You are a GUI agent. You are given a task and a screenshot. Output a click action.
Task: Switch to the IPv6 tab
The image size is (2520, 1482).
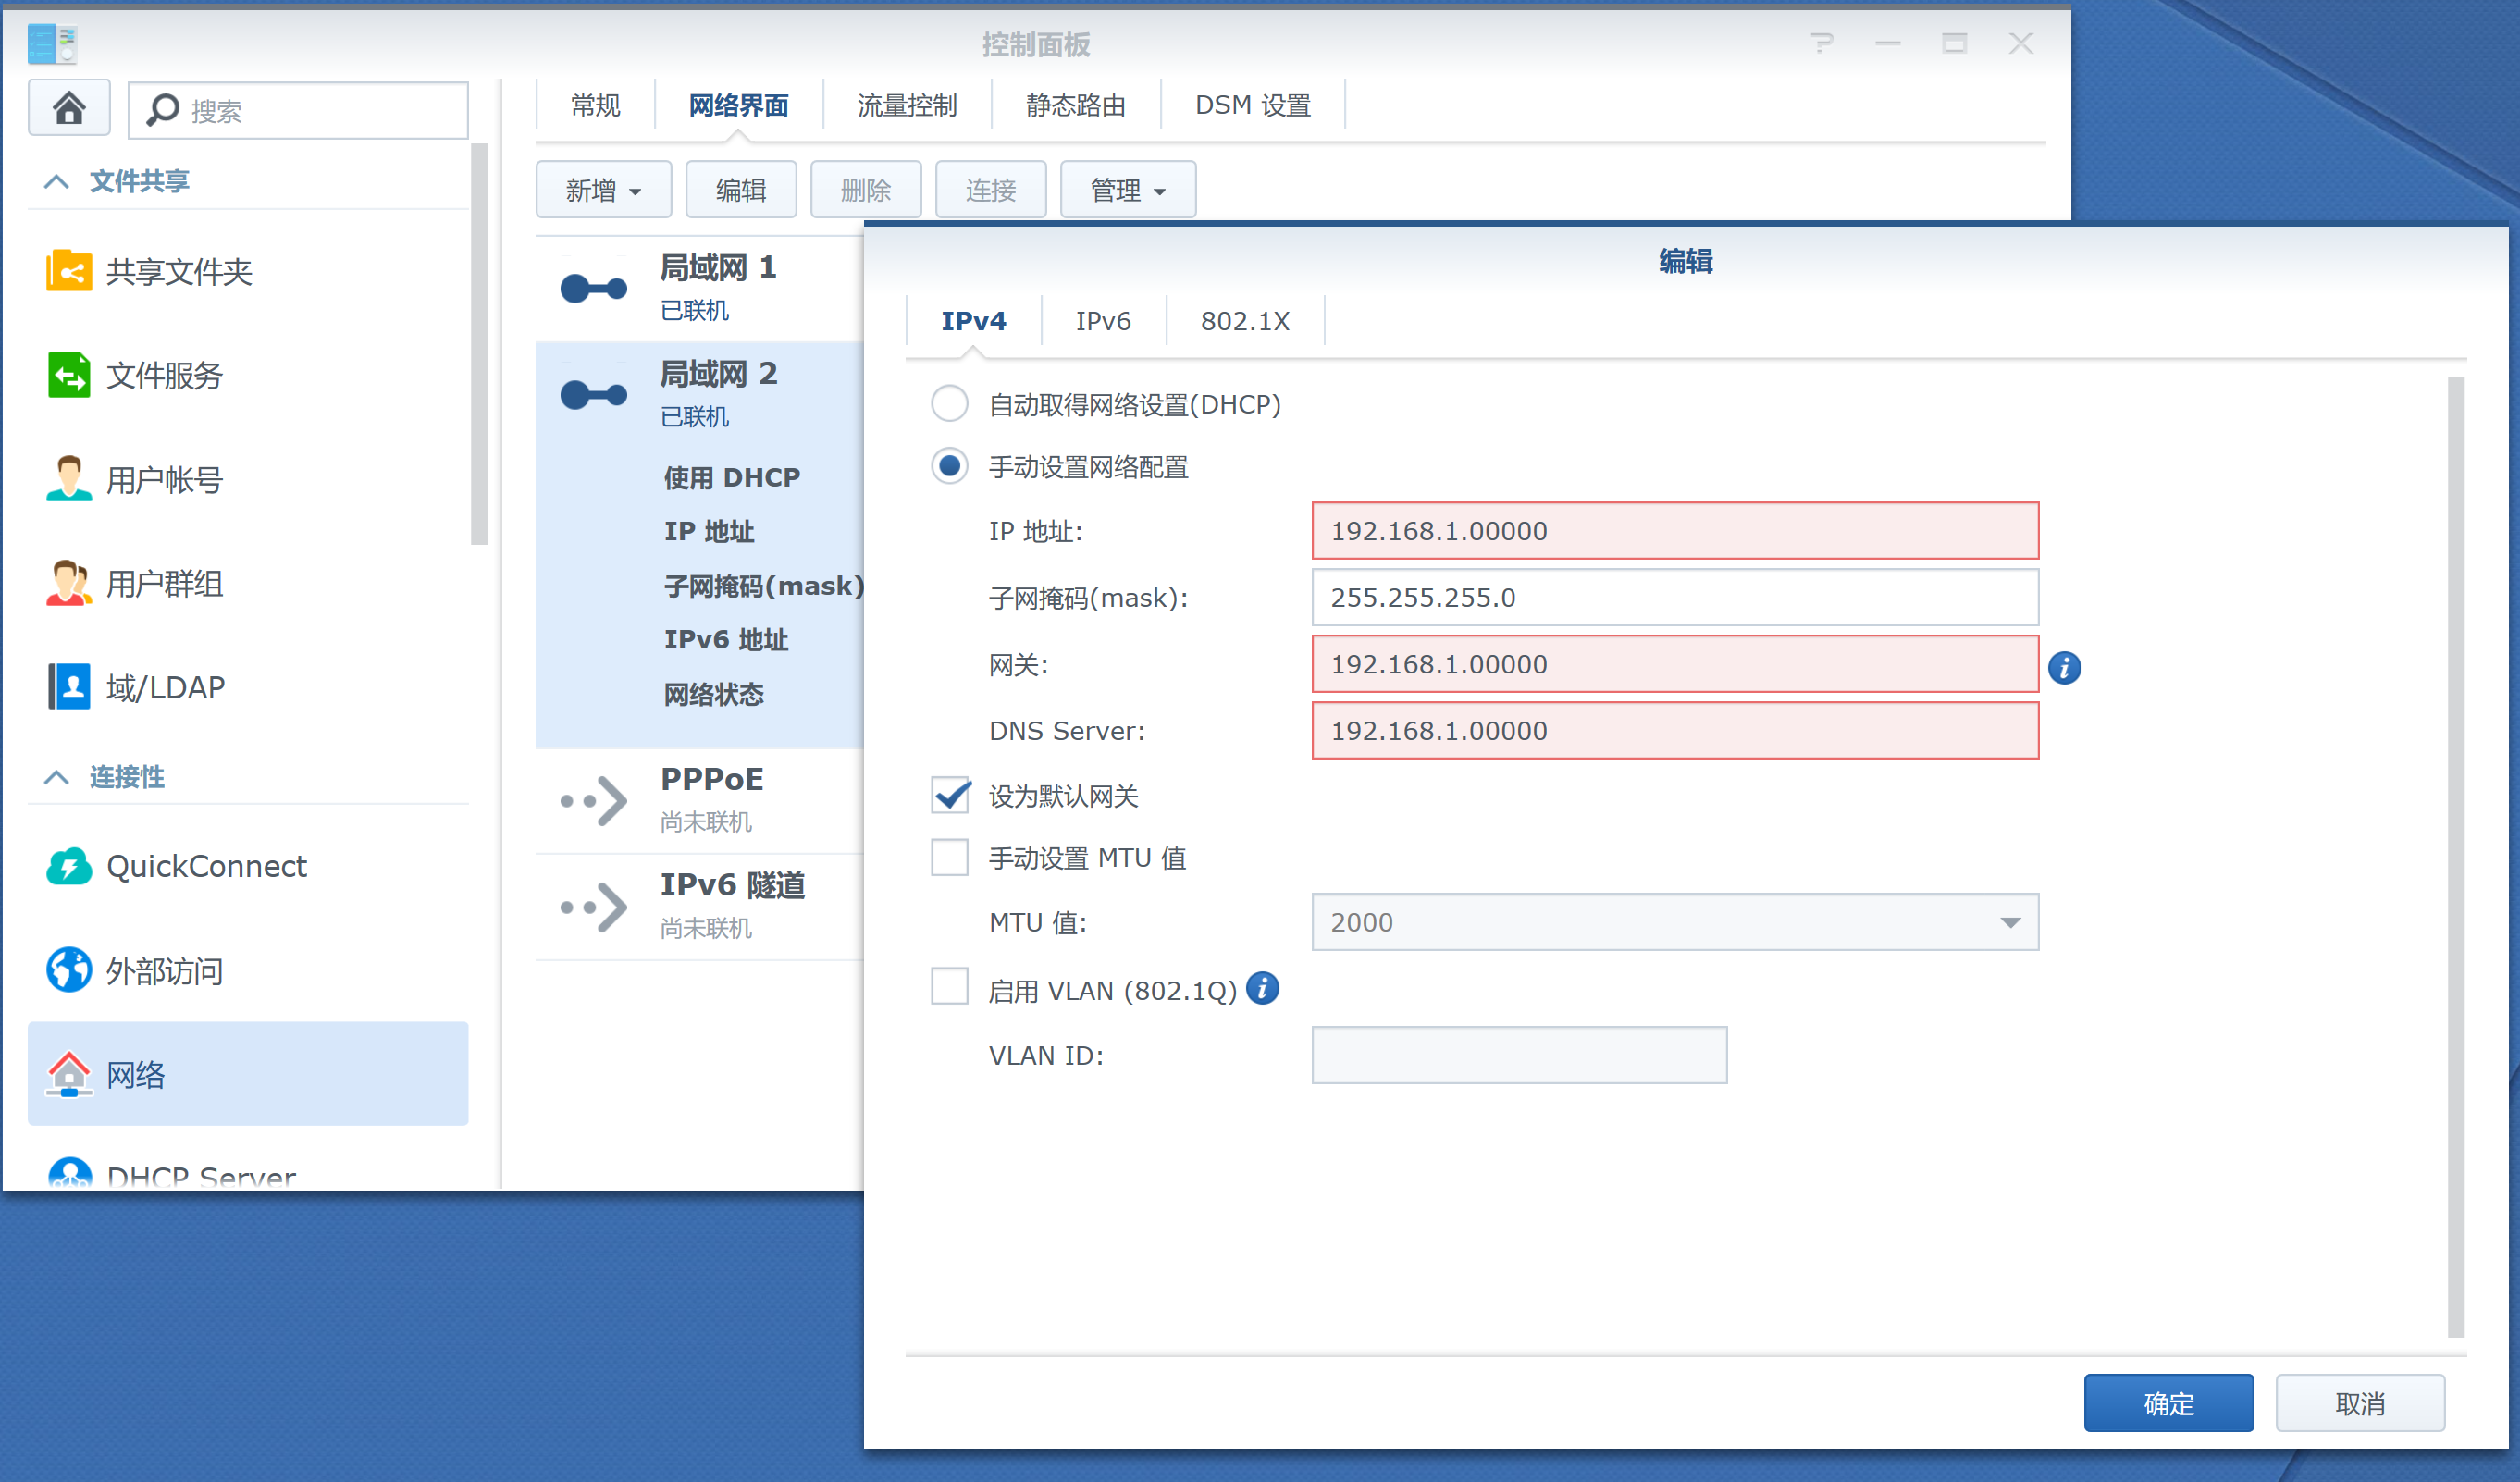point(1102,321)
